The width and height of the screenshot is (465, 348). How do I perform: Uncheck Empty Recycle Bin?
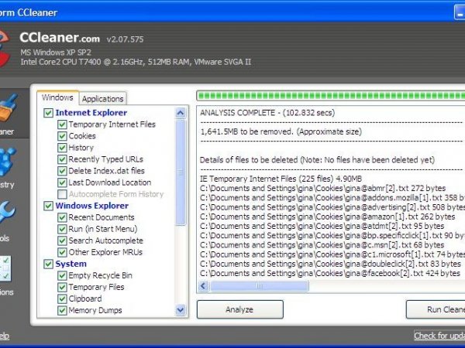pos(62,275)
